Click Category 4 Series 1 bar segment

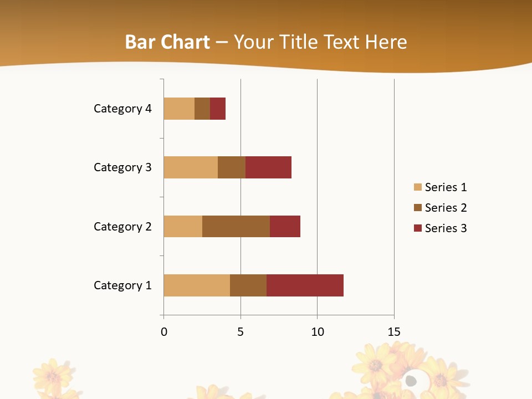(x=178, y=109)
